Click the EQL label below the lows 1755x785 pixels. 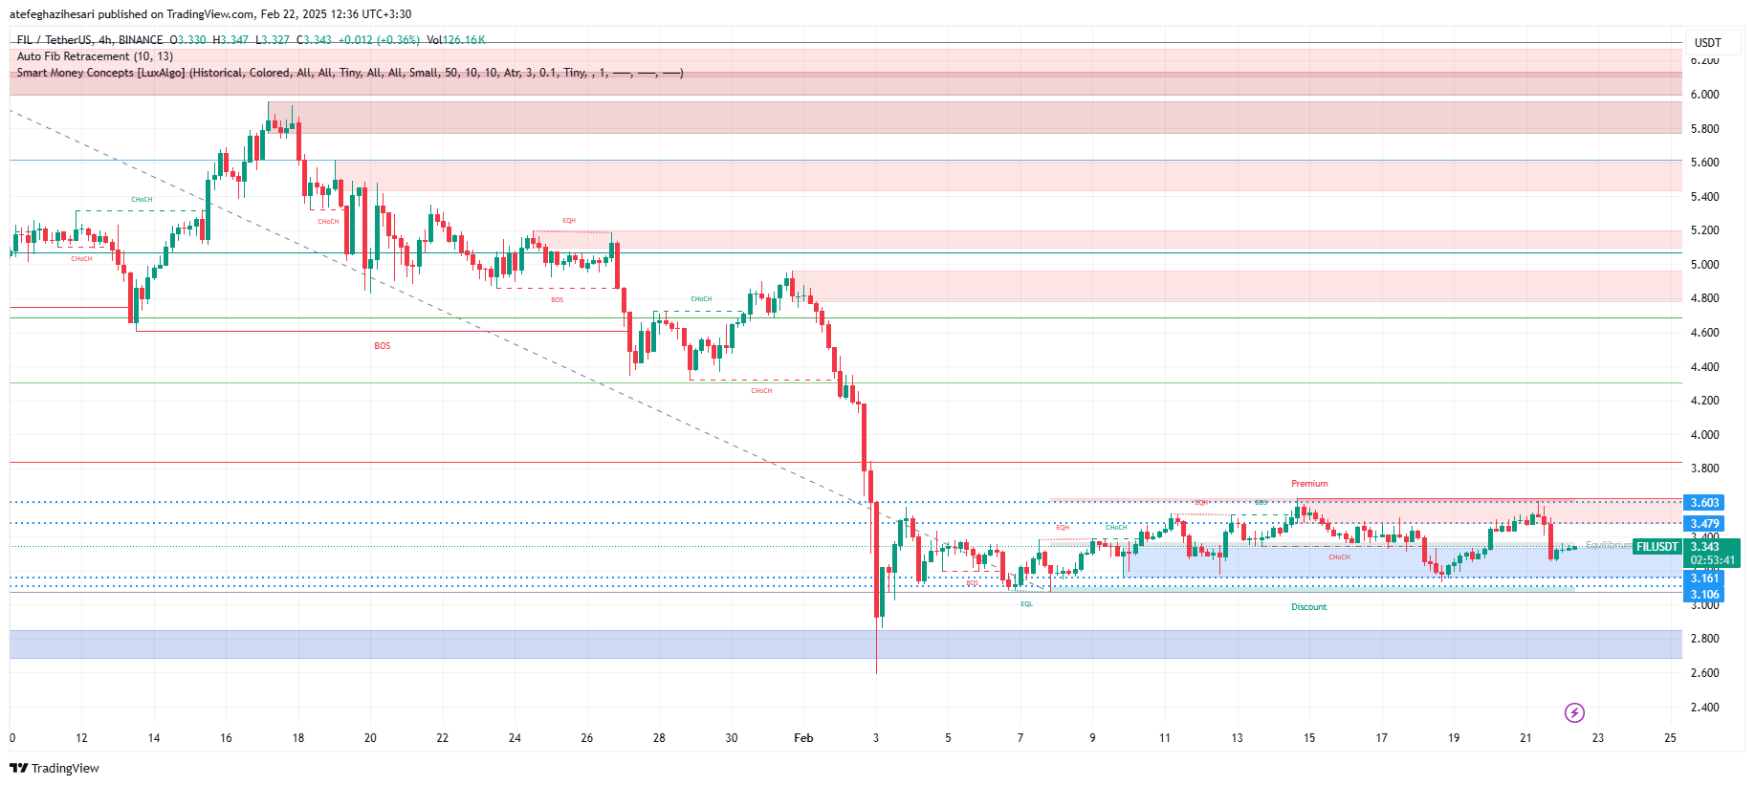coord(1026,604)
